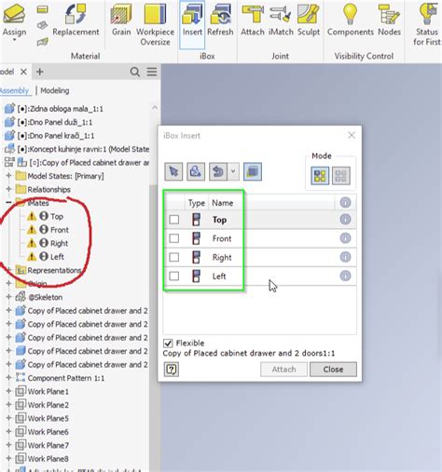The height and width of the screenshot is (472, 442).
Task: Select Dno Panel krači_1:1 item
Action: [x=56, y=136]
